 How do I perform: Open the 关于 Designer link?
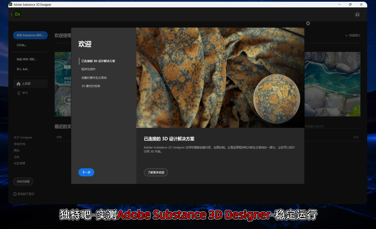pyautogui.click(x=23, y=138)
